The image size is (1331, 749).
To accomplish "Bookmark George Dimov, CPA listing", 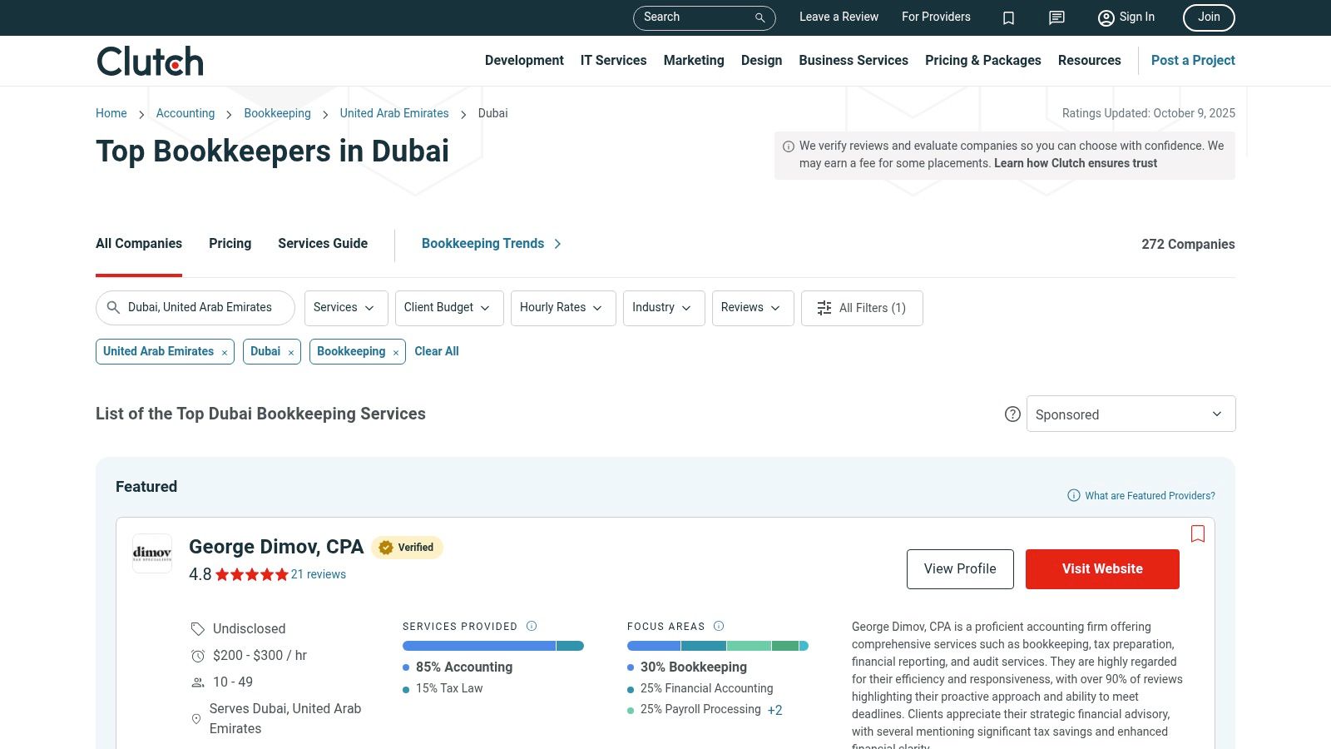I will 1198,533.
